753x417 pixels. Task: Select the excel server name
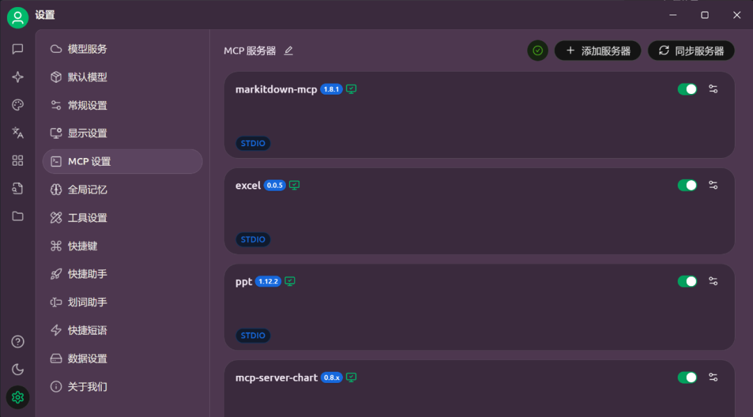pos(248,185)
